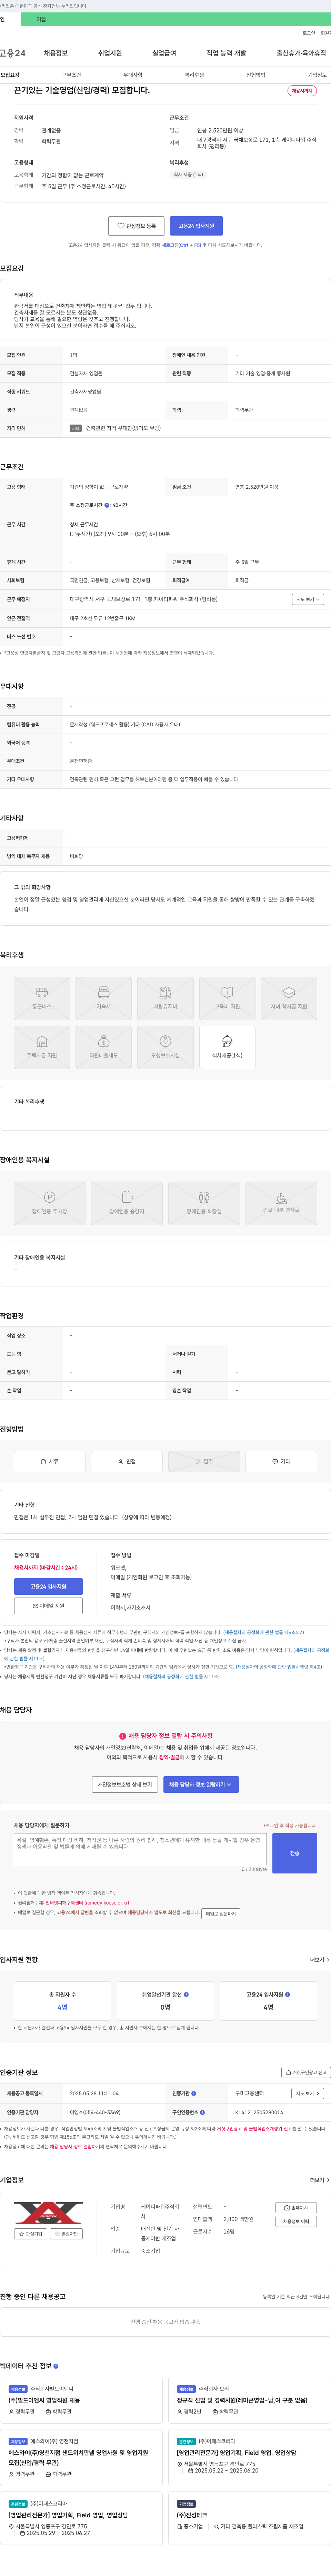Open the 실업급여 main menu
This screenshot has width=331, height=2576.
(164, 53)
